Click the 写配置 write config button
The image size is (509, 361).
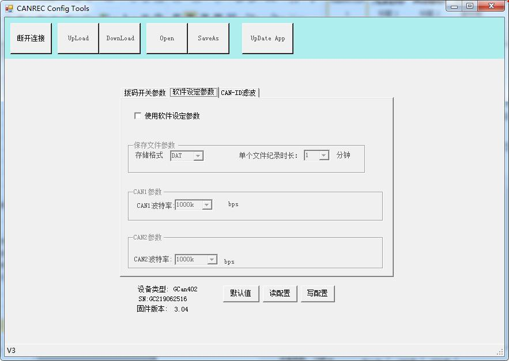click(x=317, y=294)
